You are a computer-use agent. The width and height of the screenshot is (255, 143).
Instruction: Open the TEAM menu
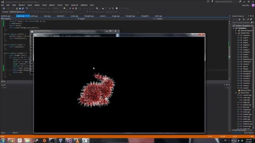(x=44, y=5)
